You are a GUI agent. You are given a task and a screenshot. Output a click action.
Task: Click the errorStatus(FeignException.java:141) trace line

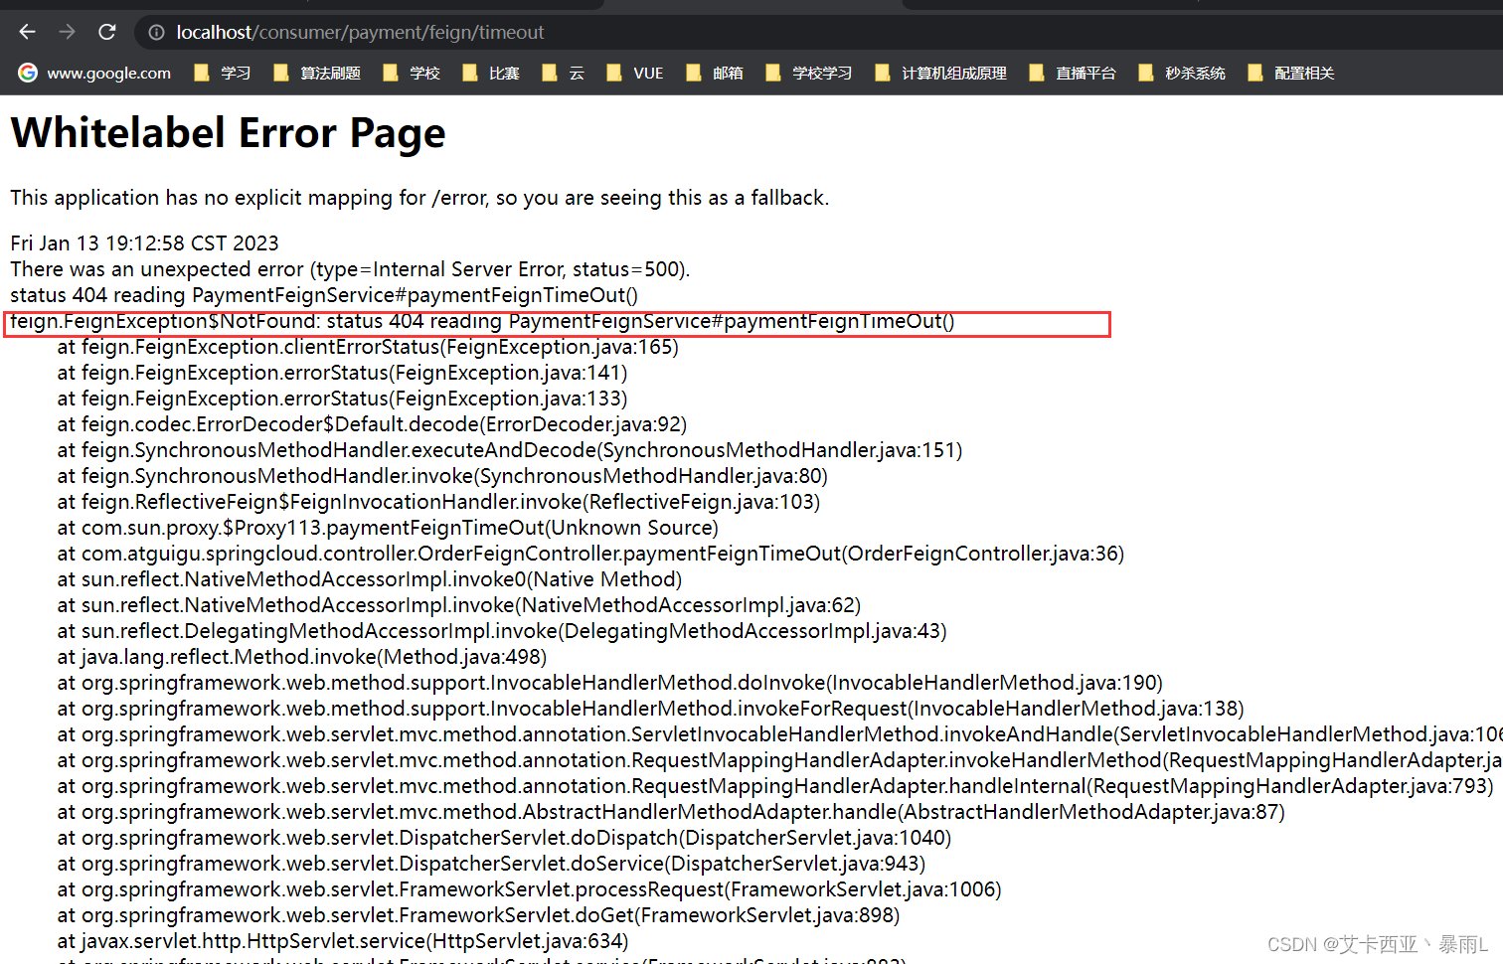342,373
